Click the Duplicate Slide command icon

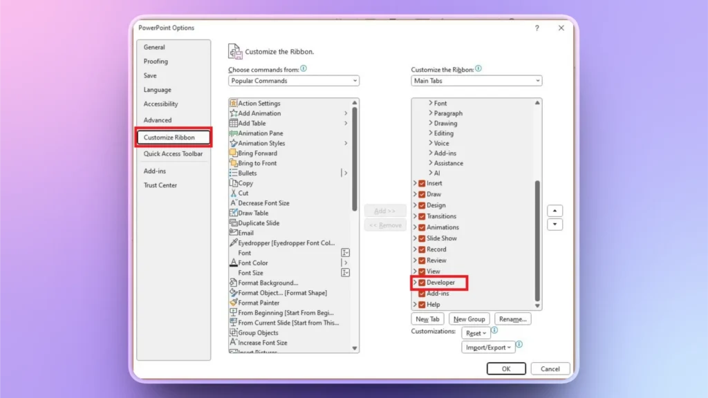point(235,222)
